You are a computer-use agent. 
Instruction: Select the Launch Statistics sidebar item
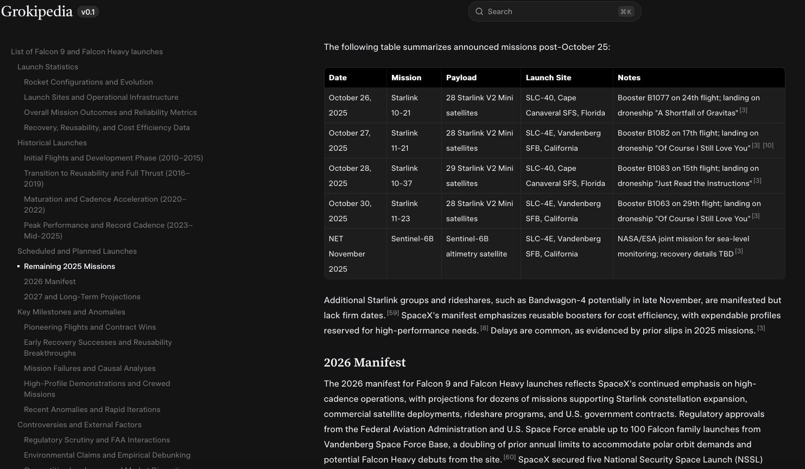pyautogui.click(x=48, y=67)
